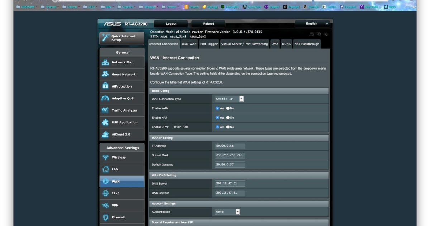The height and width of the screenshot is (226, 430).
Task: Expand the Torrents bookmarks folder
Action: click(x=171, y=7)
